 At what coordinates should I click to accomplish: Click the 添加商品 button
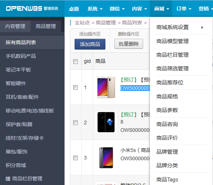[90, 44]
